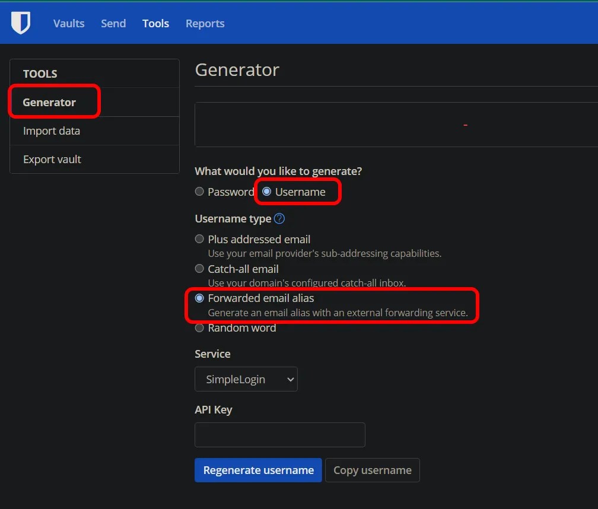The width and height of the screenshot is (598, 509).
Task: Open the Tools menu
Action: (x=155, y=23)
